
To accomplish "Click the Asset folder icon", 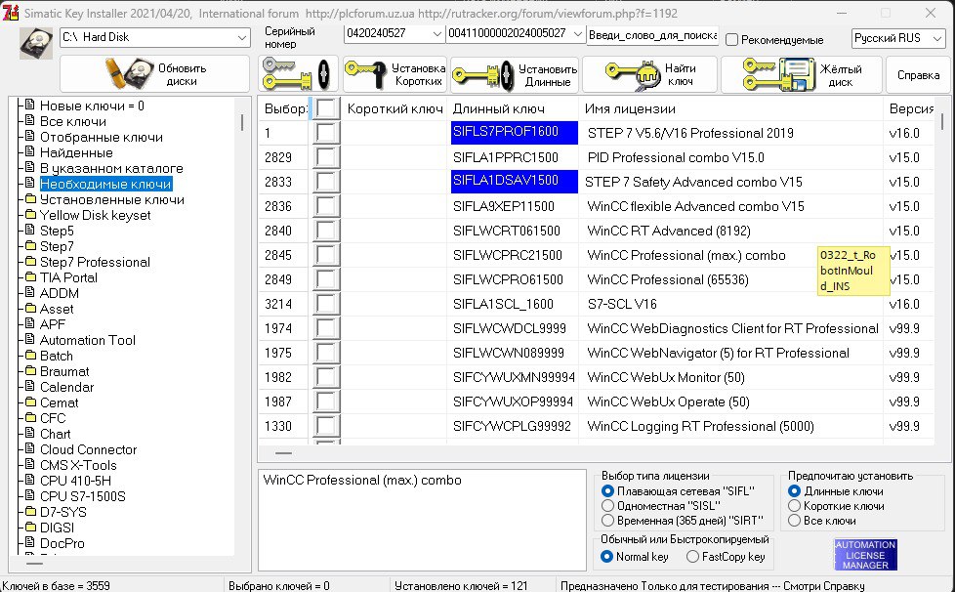I will point(30,309).
